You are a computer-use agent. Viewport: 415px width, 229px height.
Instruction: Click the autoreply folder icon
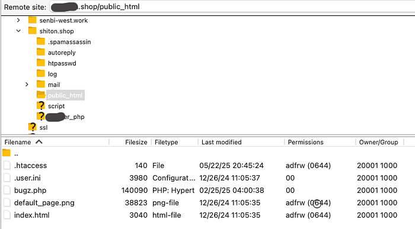[41, 52]
